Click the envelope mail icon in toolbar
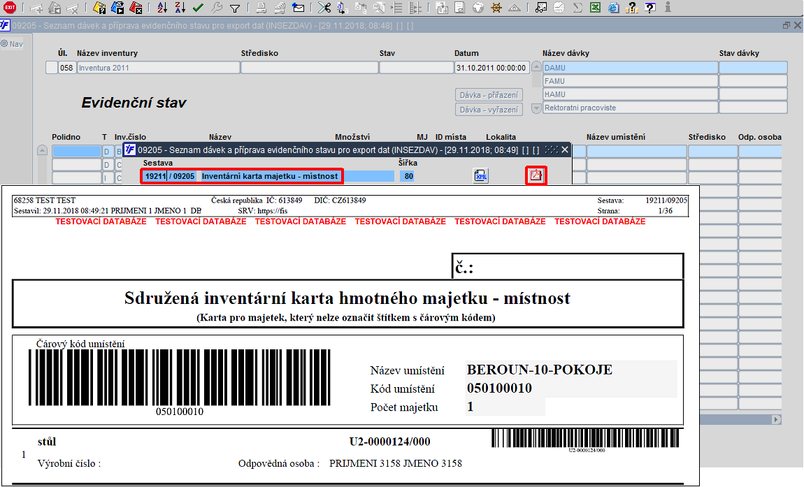 298,8
